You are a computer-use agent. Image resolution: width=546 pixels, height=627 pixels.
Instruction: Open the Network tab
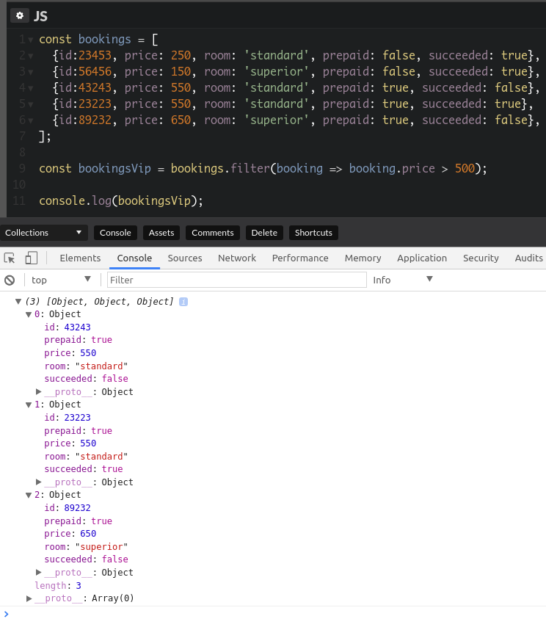click(237, 258)
